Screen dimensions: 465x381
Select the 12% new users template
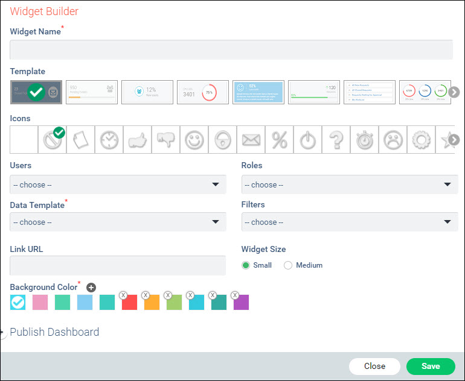coord(147,92)
